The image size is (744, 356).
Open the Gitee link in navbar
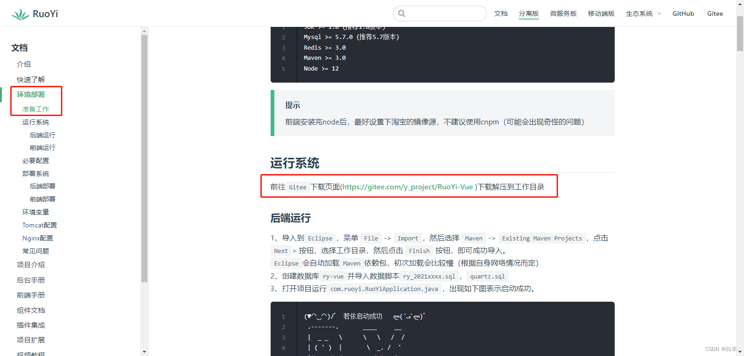[x=715, y=13]
